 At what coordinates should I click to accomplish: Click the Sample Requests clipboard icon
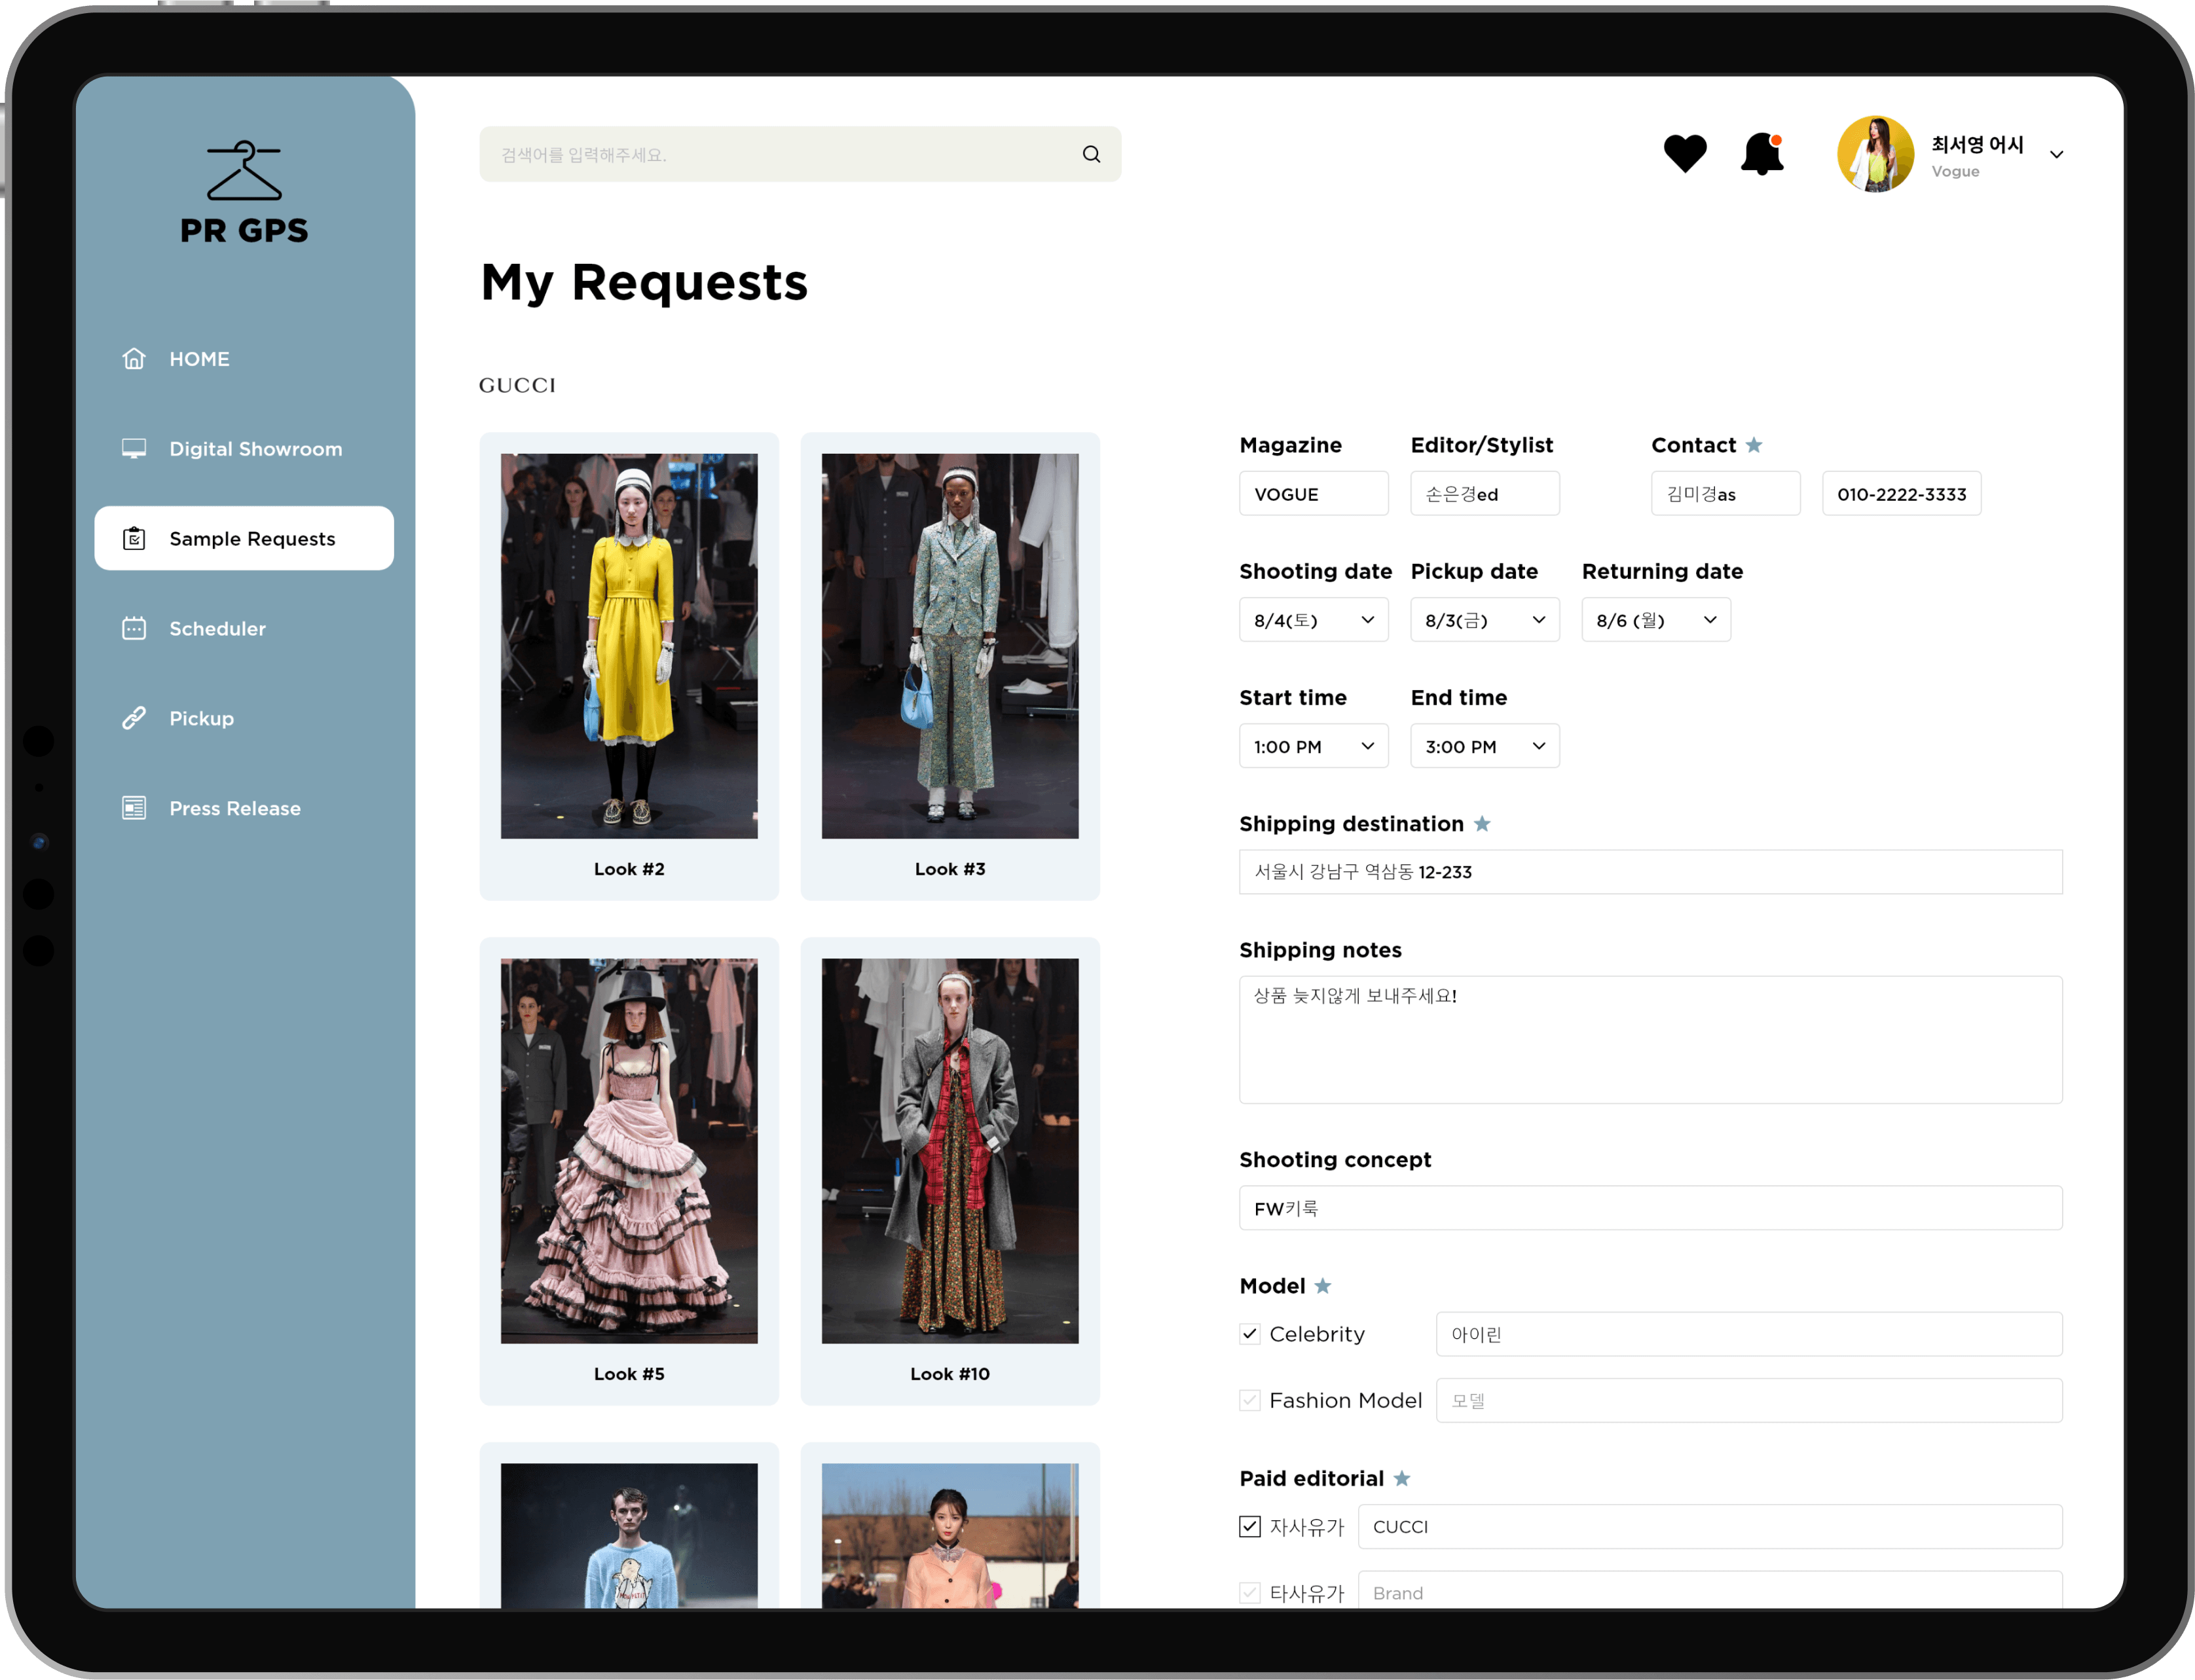(x=134, y=538)
